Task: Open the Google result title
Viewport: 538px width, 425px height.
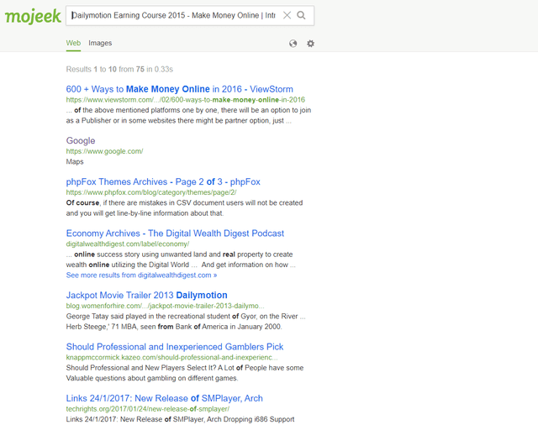Action: pyautogui.click(x=81, y=140)
